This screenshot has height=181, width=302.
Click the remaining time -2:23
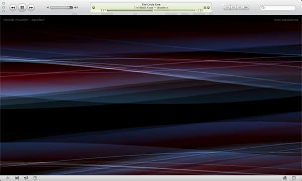(x=199, y=10)
